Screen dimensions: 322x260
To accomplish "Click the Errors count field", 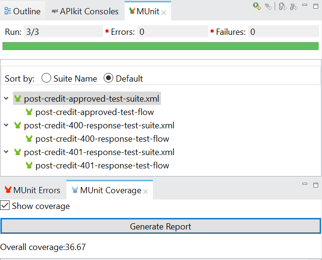I will tap(172, 31).
